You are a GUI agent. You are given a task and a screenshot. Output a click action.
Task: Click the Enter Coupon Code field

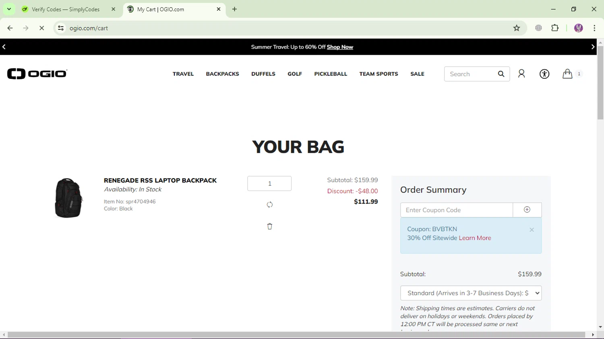click(x=457, y=210)
